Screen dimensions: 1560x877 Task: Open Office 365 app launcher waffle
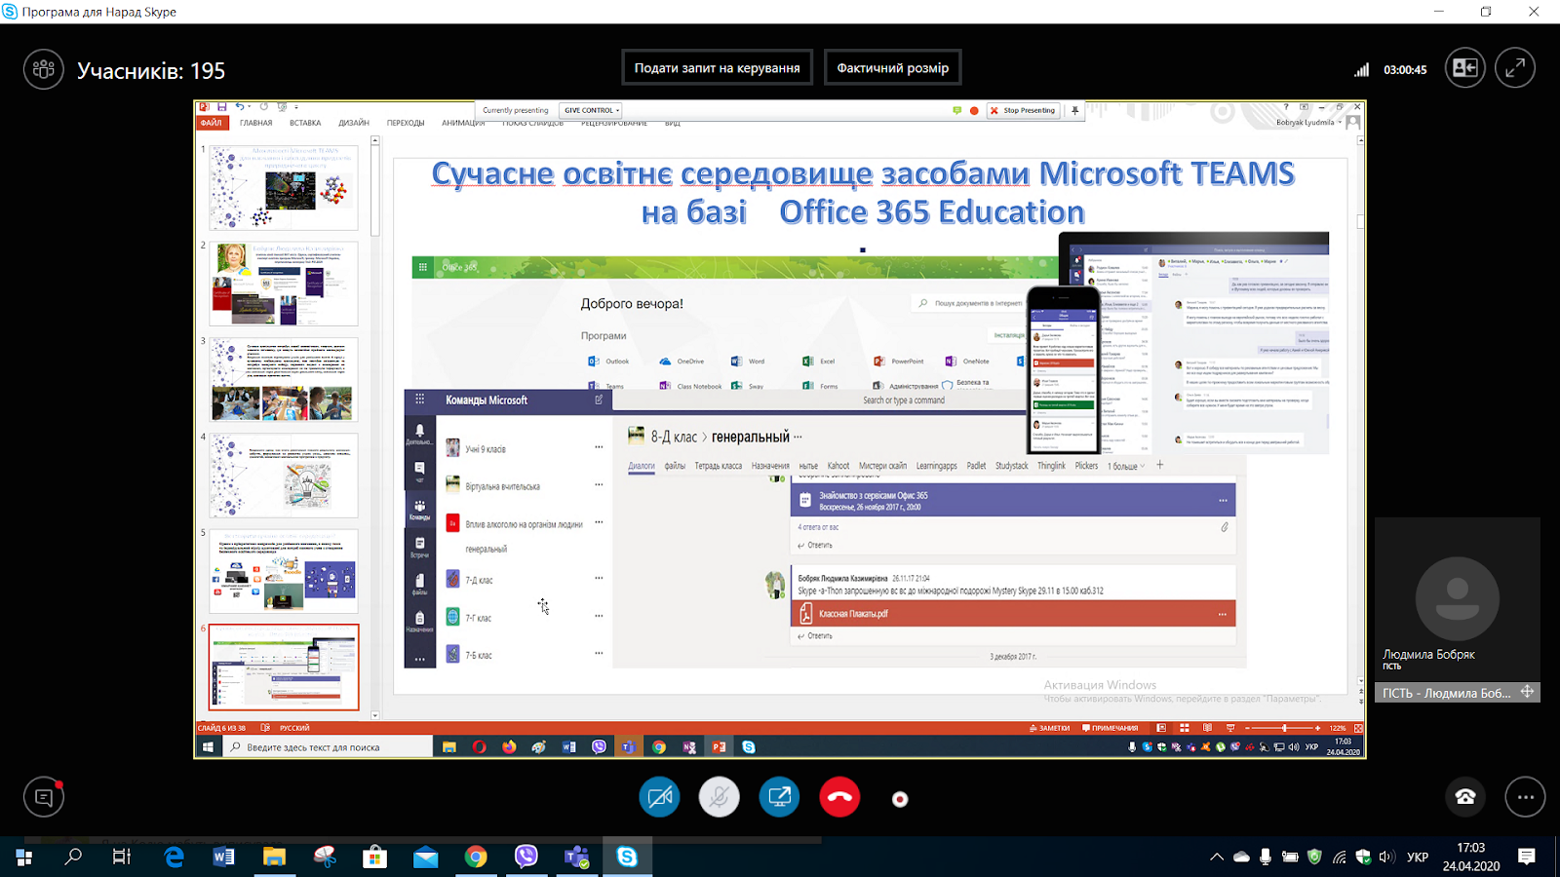point(422,267)
